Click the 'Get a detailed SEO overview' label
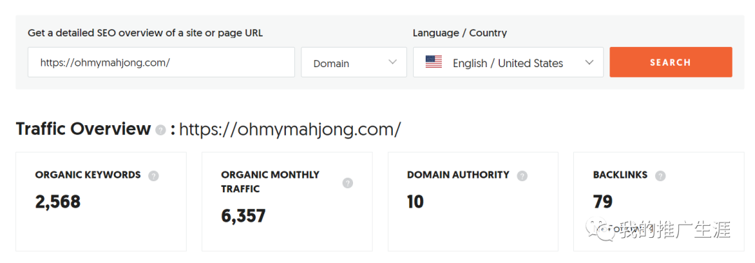The width and height of the screenshot is (755, 263). 145,34
